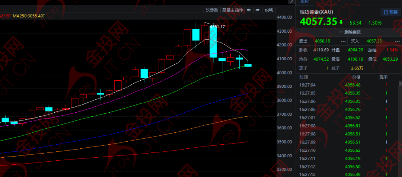The width and height of the screenshot is (402, 177).
Task: Click the left arrow chart navigation icon
Action: [x=249, y=10]
